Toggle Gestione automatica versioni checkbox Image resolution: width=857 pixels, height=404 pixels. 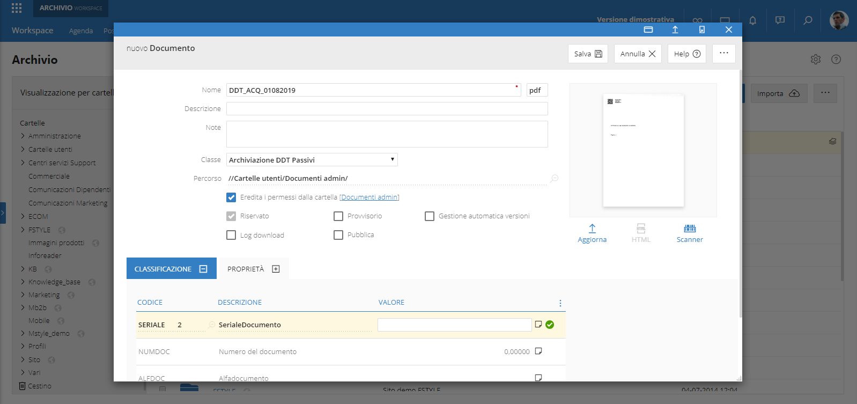[x=430, y=216]
